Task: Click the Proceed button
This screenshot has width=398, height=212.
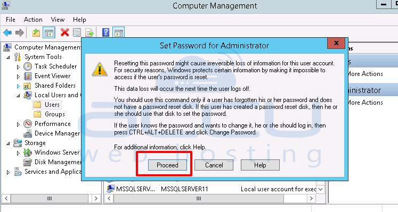Action: point(167,165)
